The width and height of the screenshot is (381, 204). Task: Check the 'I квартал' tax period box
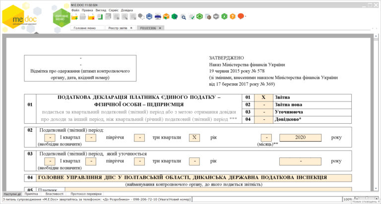[x=50, y=137]
